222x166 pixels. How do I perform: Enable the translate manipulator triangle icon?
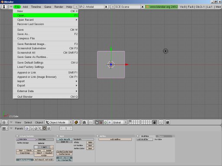tap(101, 122)
